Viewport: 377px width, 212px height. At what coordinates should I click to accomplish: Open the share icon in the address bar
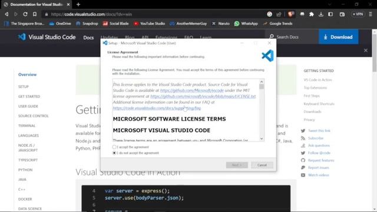click(279, 14)
